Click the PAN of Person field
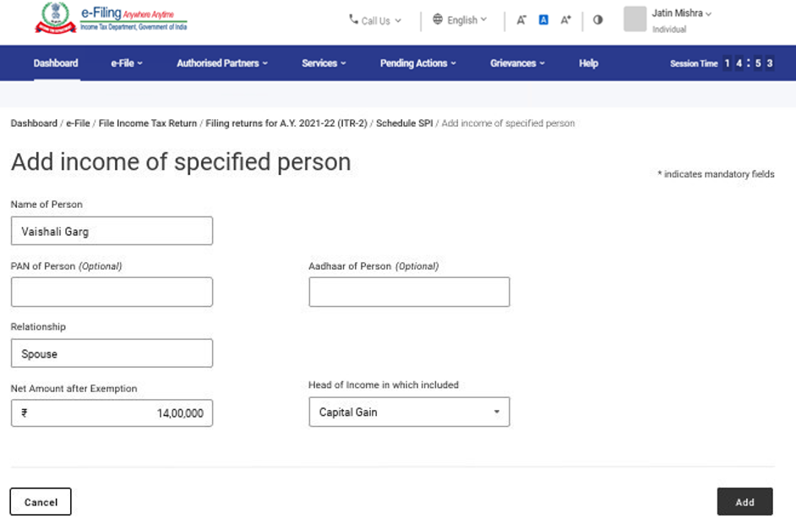 tap(112, 292)
